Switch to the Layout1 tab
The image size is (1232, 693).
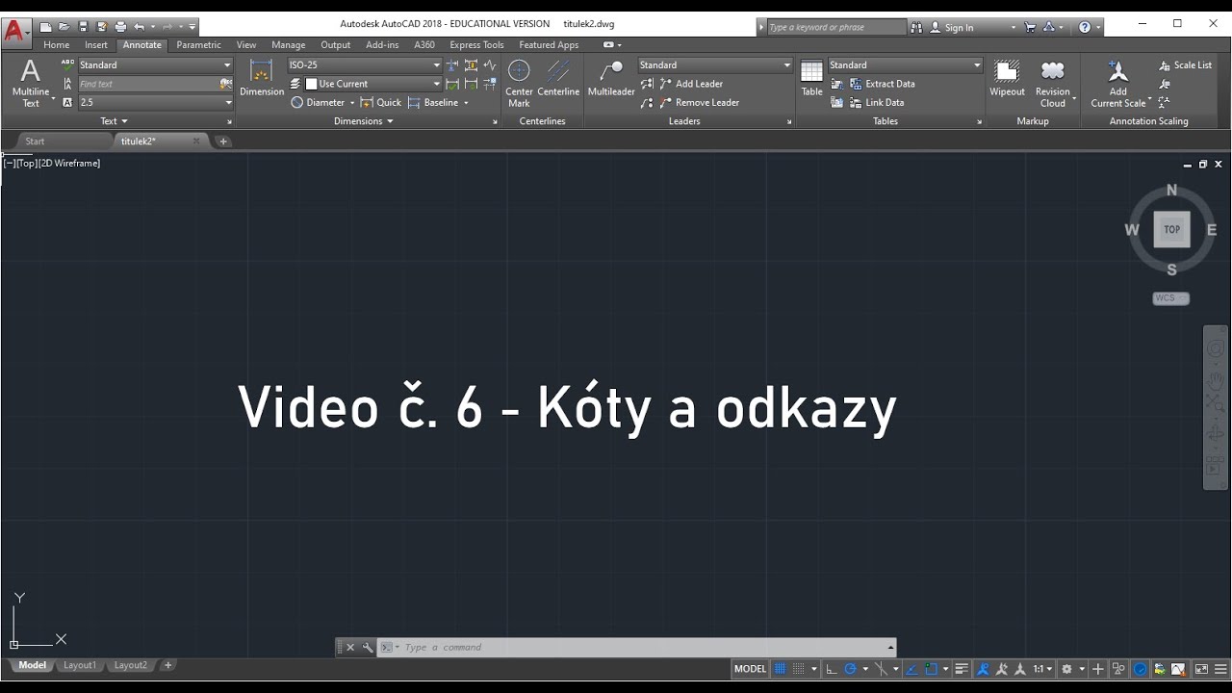(x=80, y=665)
